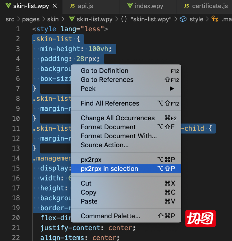Click the Vue icon in breadcrumb path

72,19
